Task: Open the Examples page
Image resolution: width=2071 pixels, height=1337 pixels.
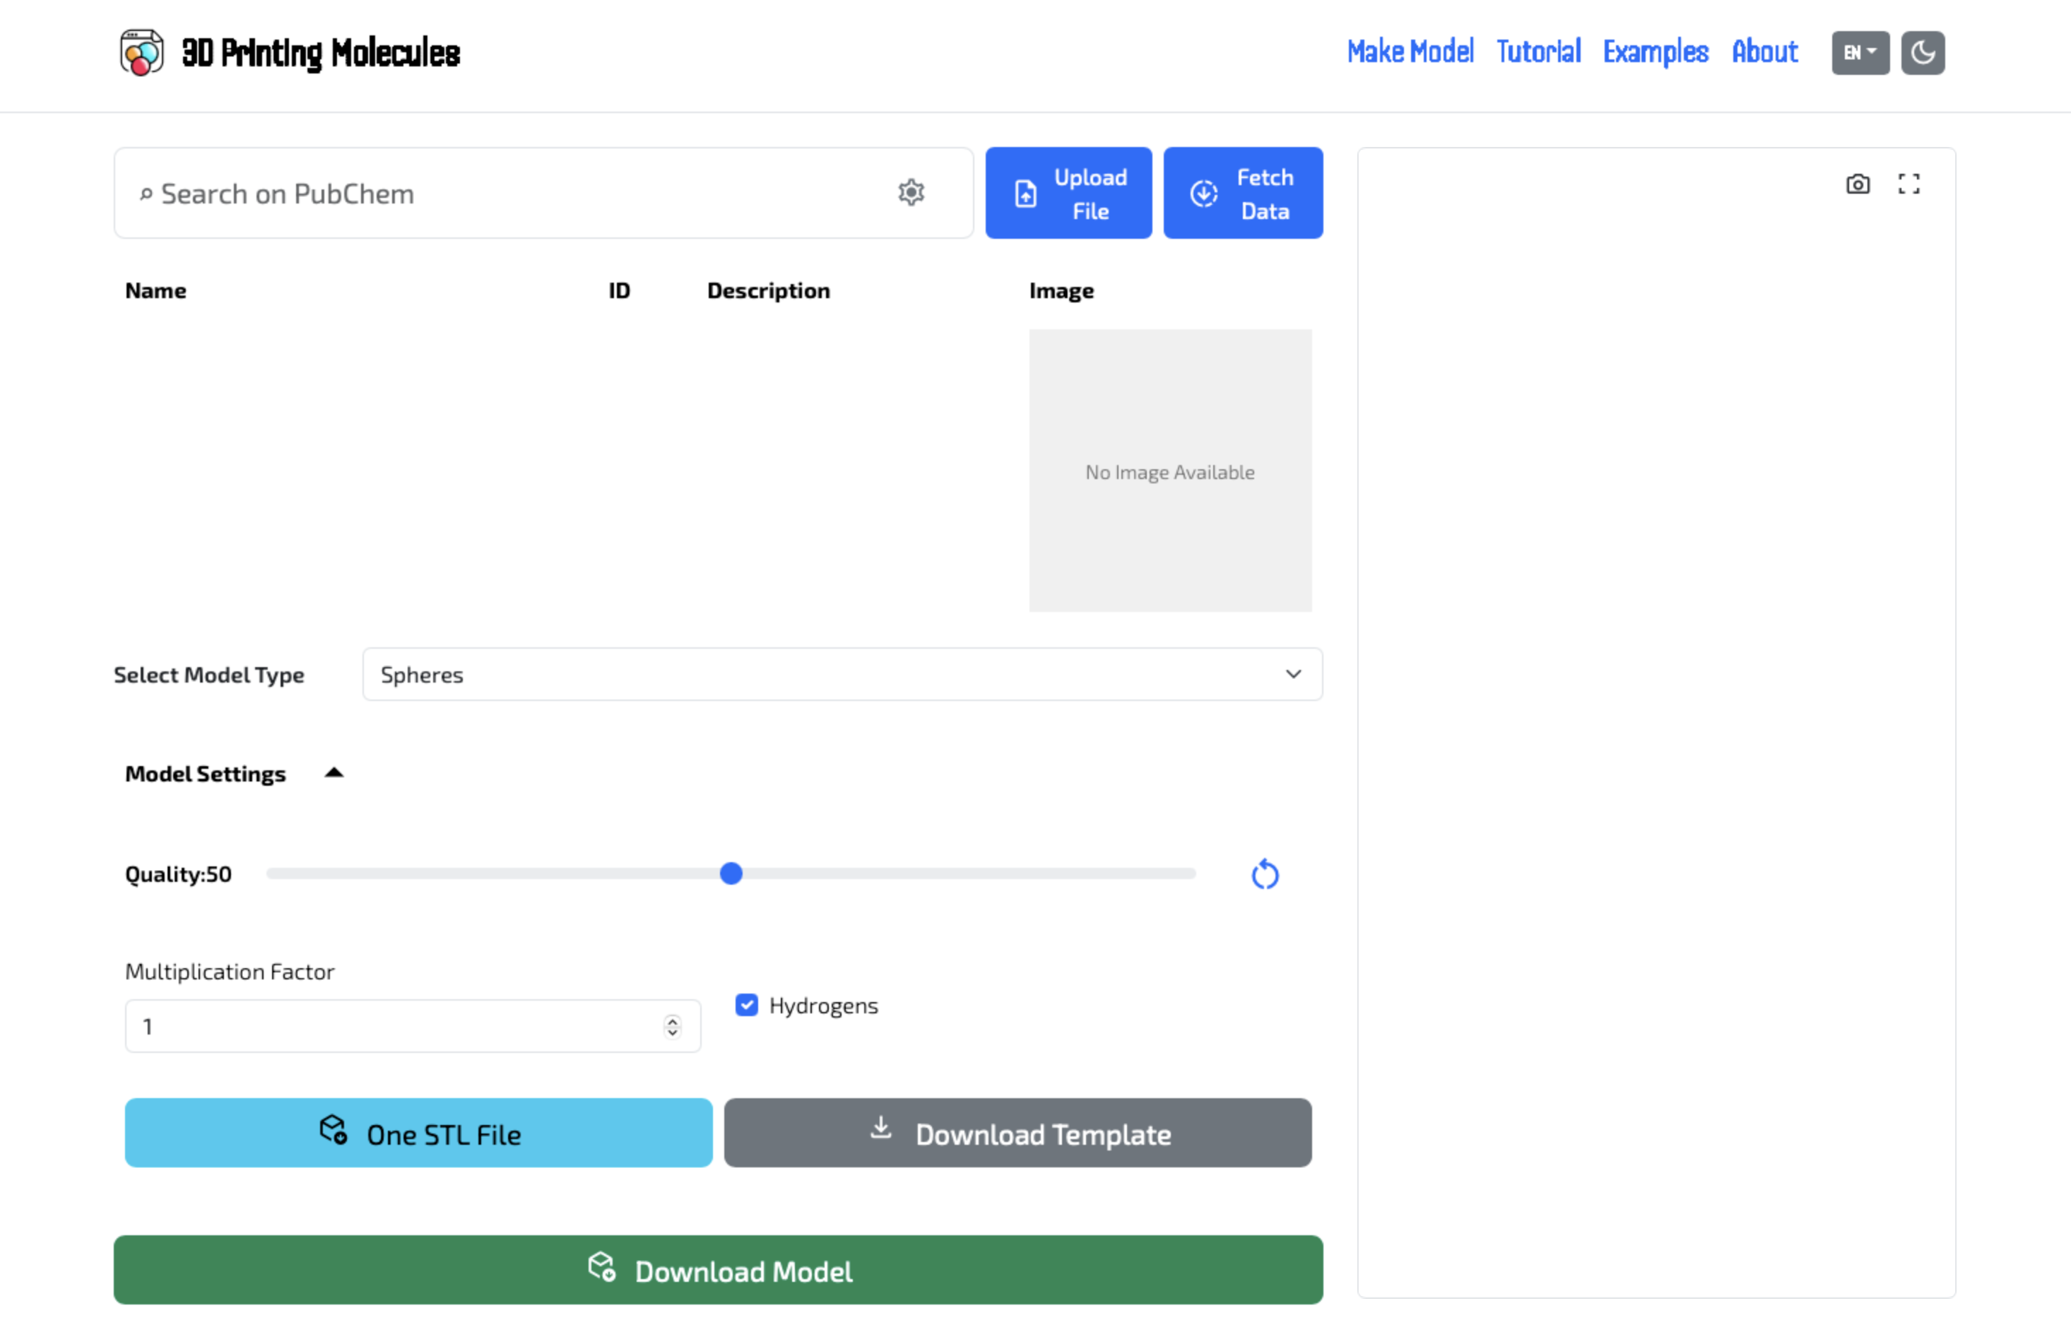Action: coord(1656,52)
